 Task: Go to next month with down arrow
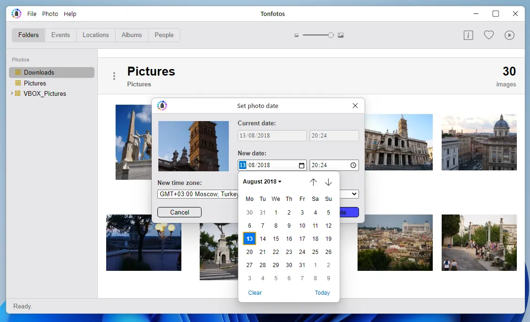tap(328, 182)
